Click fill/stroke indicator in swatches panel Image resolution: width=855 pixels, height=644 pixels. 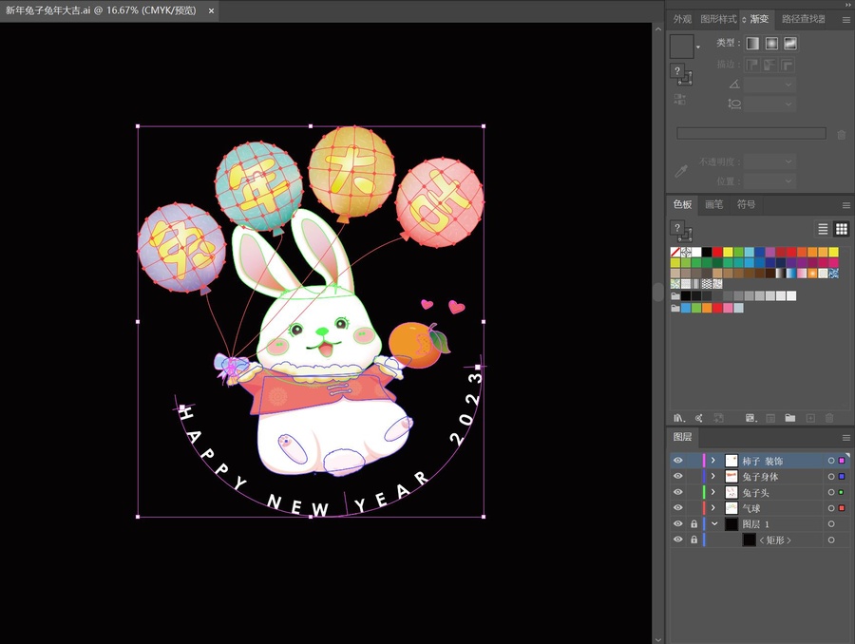point(681,232)
